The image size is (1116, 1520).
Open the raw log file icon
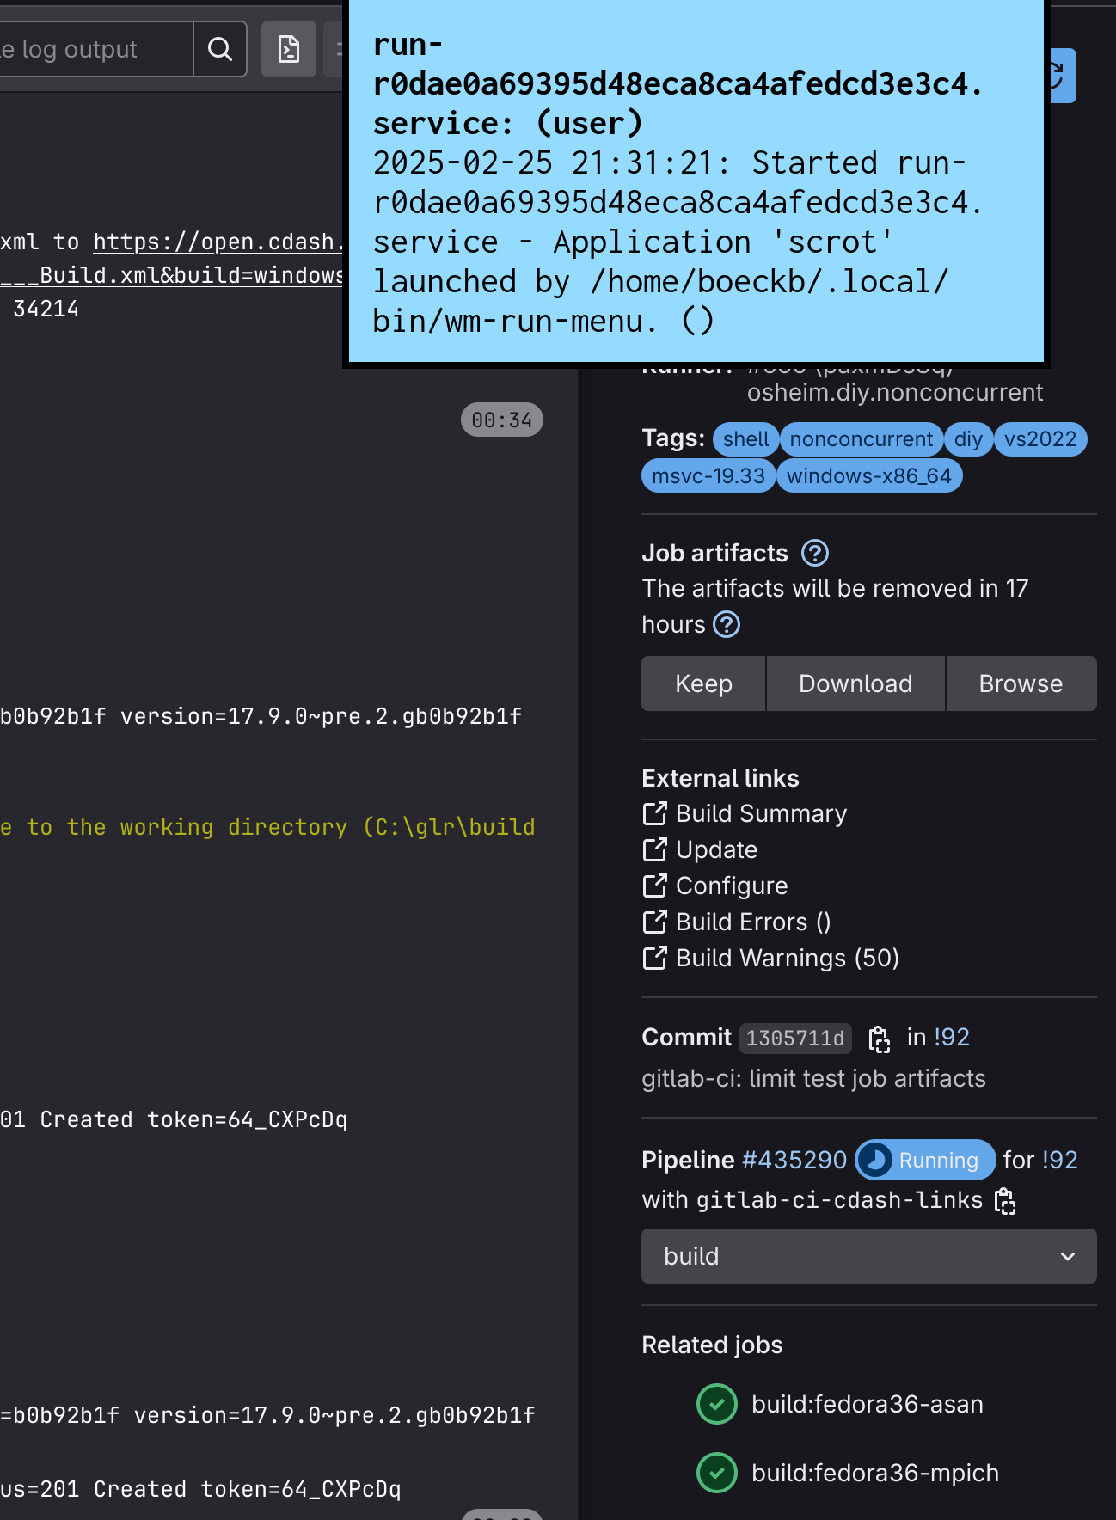tap(288, 50)
